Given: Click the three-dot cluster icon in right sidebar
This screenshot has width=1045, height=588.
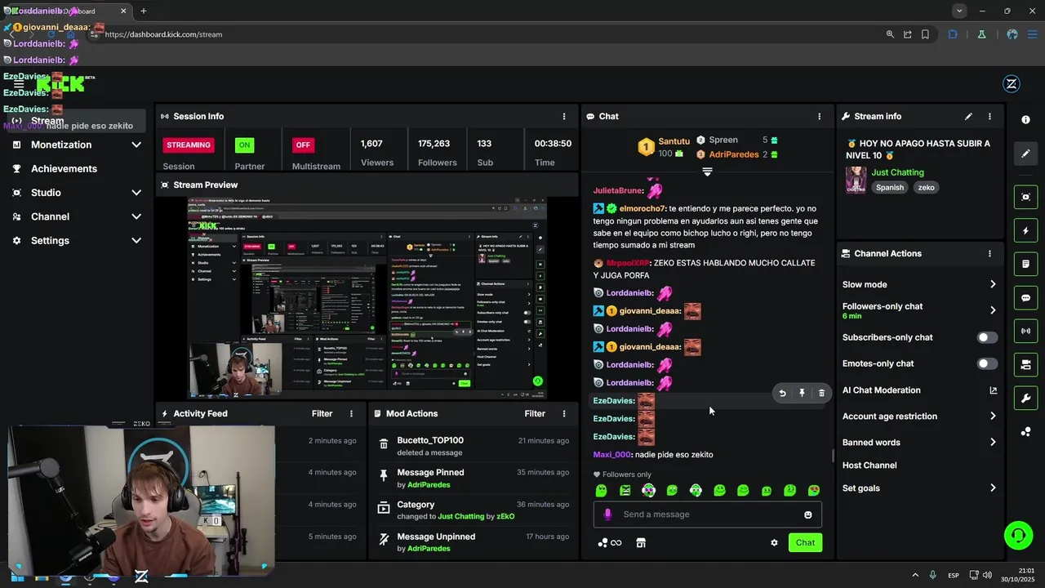Looking at the screenshot, I should pos(1025,432).
